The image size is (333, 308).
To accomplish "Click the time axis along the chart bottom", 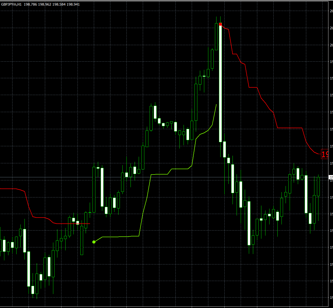I will point(163,307).
